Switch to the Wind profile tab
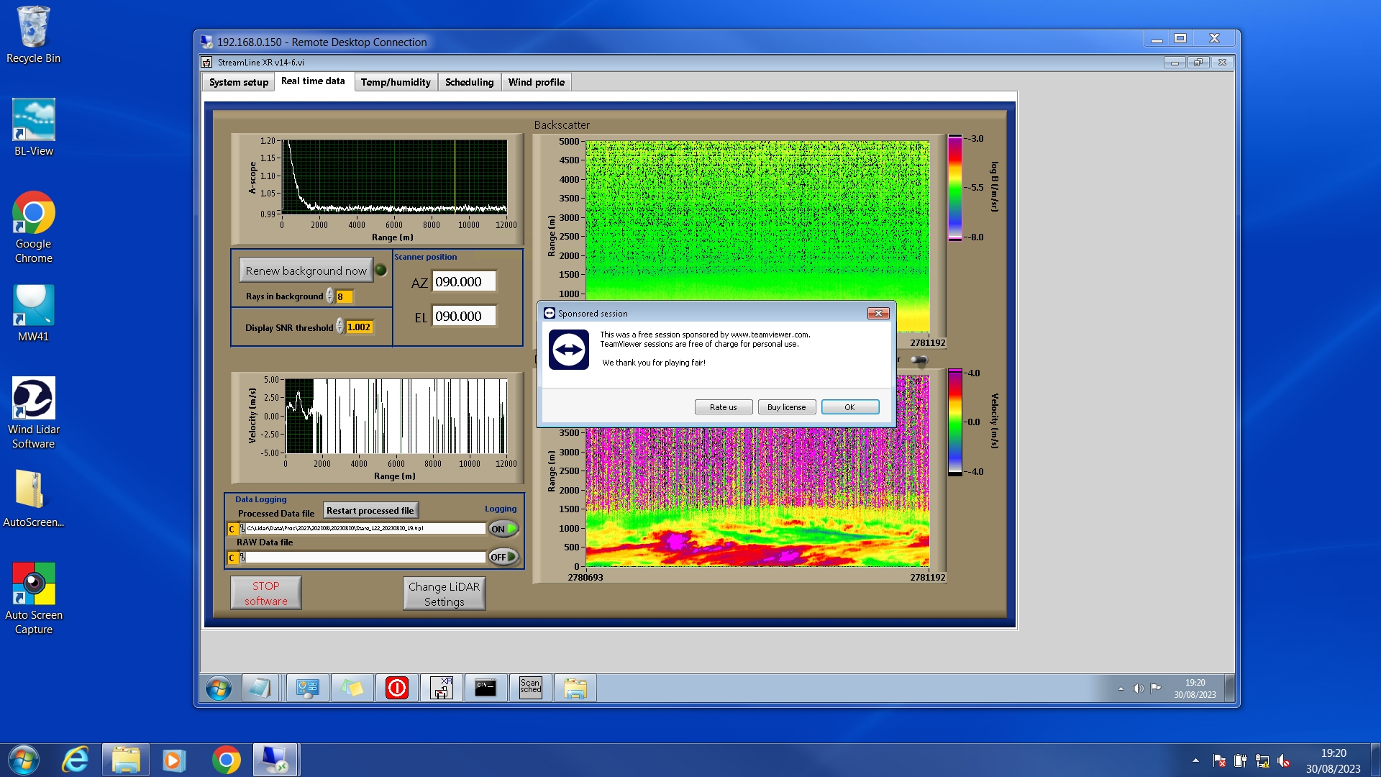The height and width of the screenshot is (777, 1381). click(x=536, y=82)
